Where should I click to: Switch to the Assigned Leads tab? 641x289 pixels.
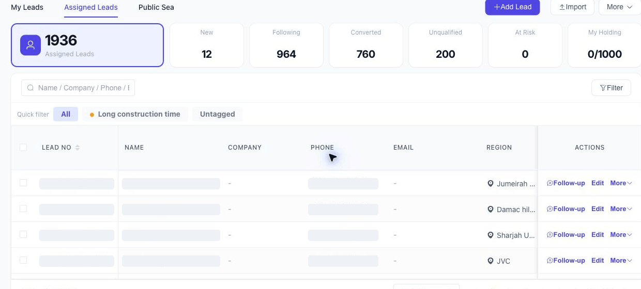coord(91,7)
